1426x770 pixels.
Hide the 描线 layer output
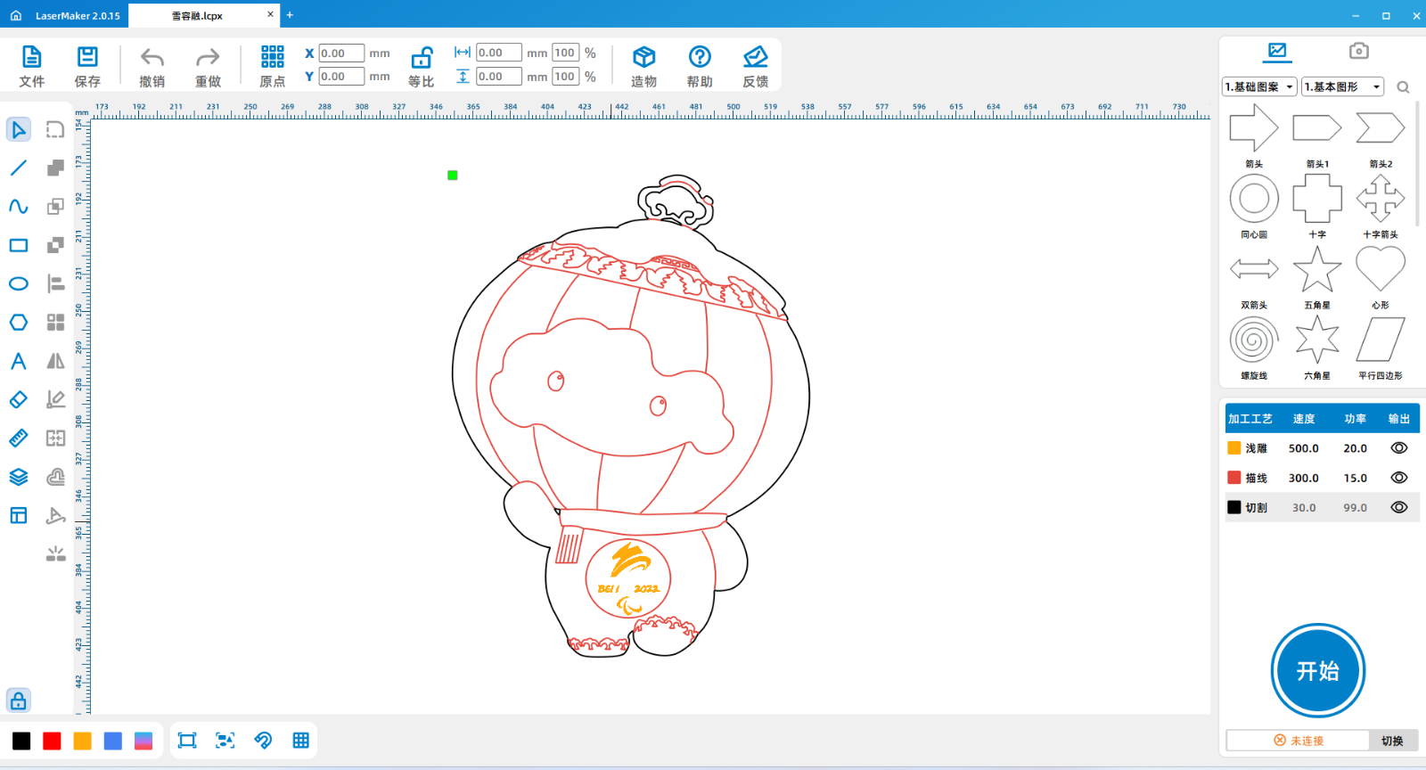(1398, 478)
